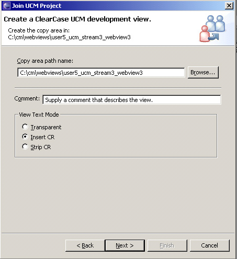Click heading 'Create a ClearCase UCM development view.'
This screenshot has height=259, width=237.
click(77, 19)
